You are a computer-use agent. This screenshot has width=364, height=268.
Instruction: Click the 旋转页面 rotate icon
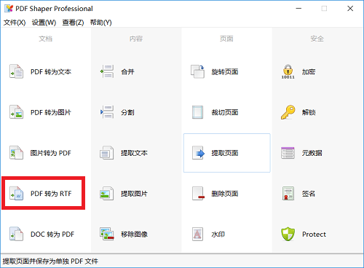[x=197, y=71]
